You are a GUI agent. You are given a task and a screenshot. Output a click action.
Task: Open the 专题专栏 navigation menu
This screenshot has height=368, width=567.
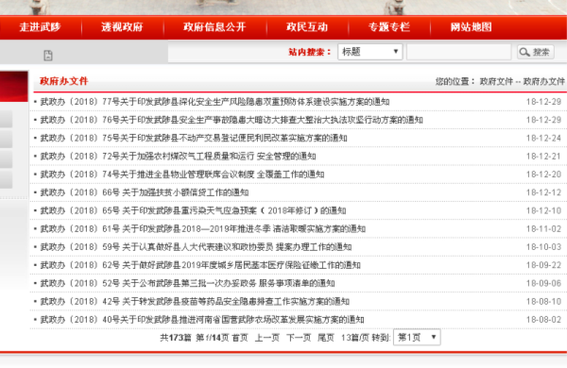click(x=389, y=27)
